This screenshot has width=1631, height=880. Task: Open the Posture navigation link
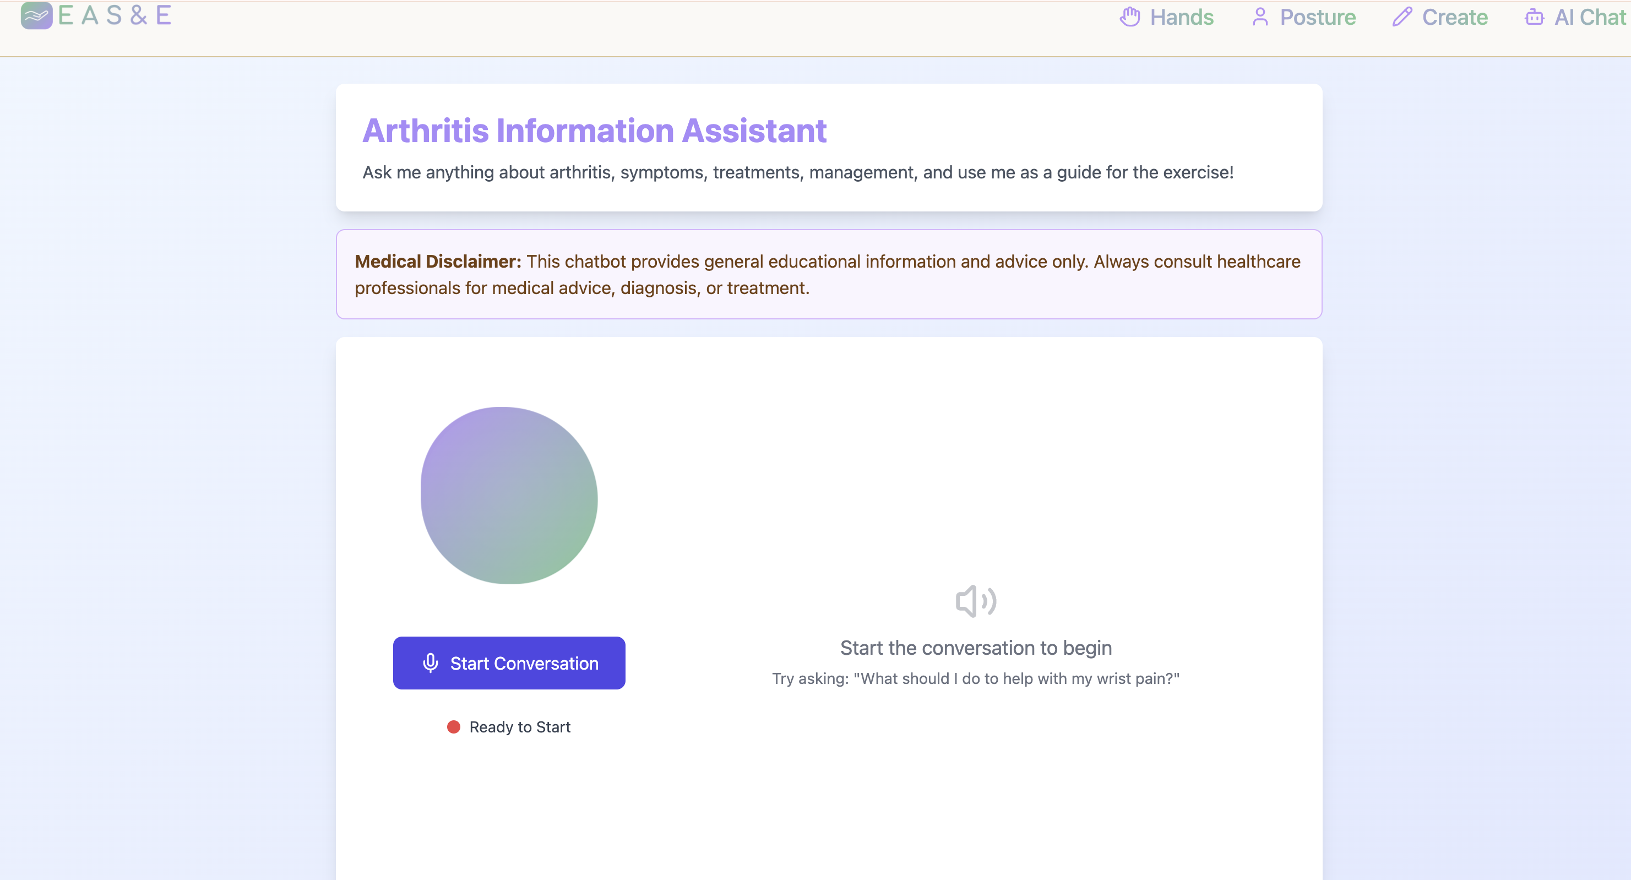(x=1318, y=17)
